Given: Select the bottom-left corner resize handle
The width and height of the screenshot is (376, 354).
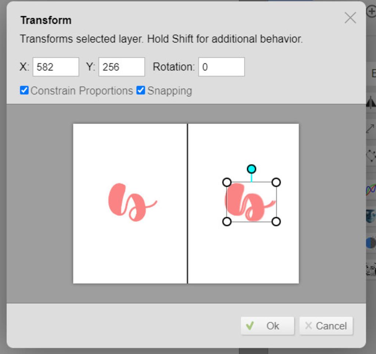Looking at the screenshot, I should point(227,221).
